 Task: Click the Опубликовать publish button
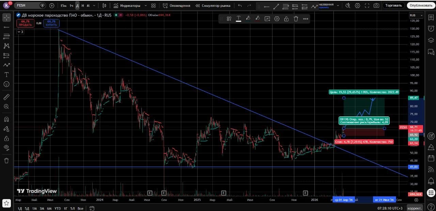click(421, 5)
